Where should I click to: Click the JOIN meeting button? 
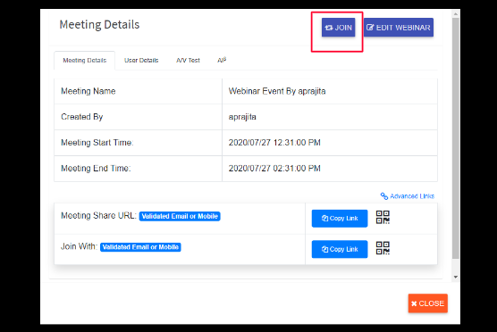coord(338,28)
